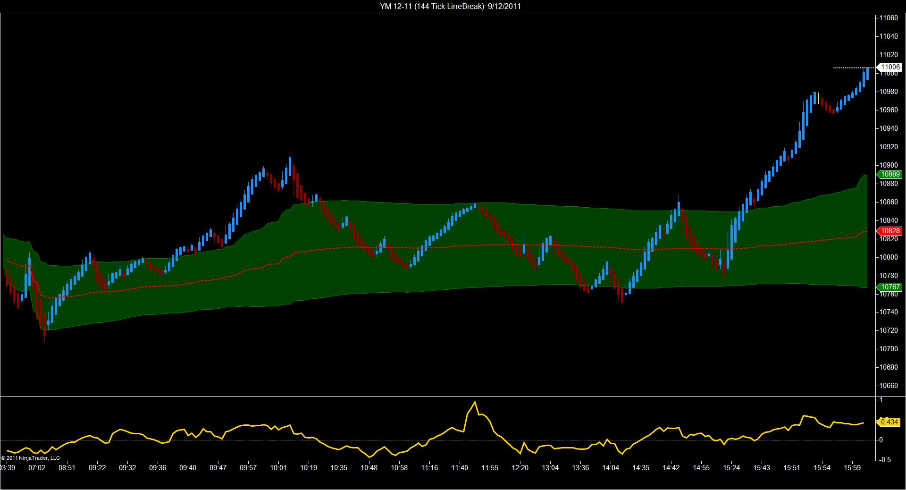Click the 10940 price axis label
This screenshot has height=490, width=906.
pyautogui.click(x=888, y=128)
